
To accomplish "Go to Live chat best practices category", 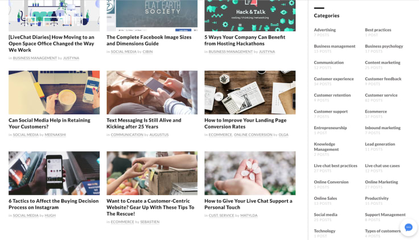I will pos(335,165).
